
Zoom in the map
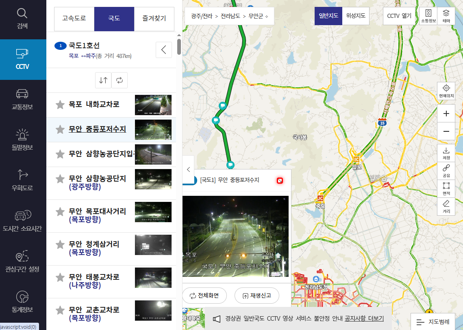446,114
